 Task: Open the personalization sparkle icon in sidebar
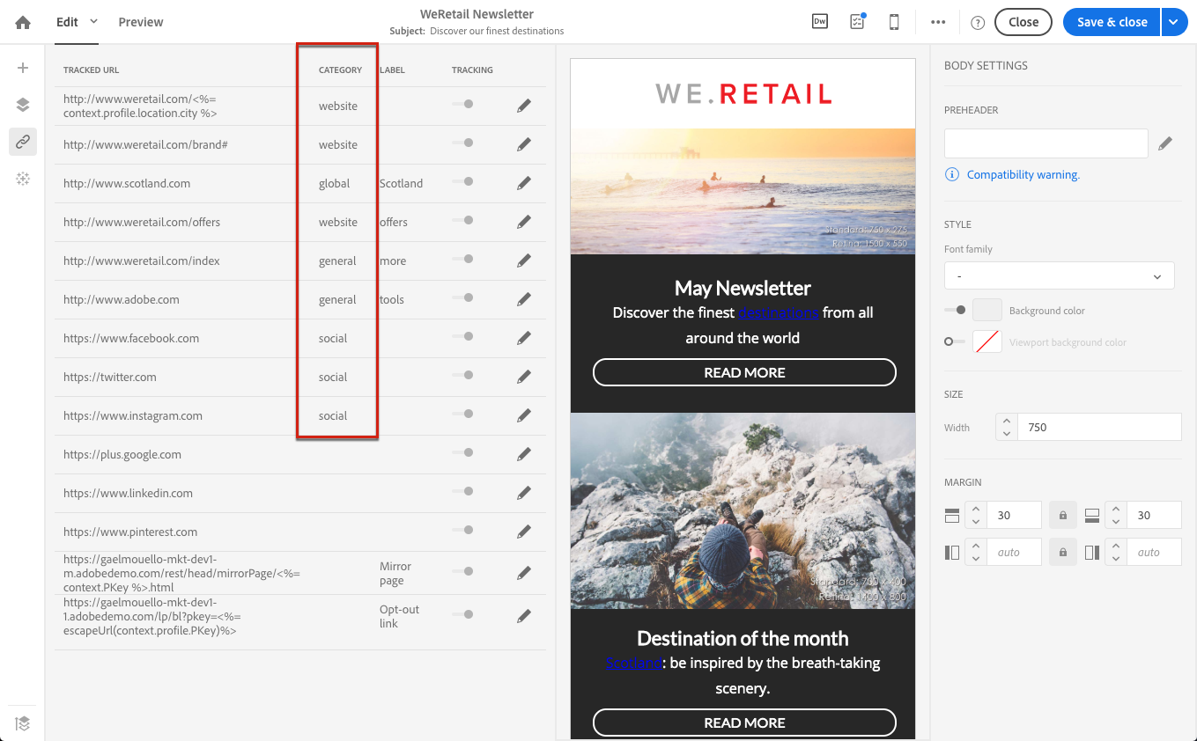[x=23, y=179]
